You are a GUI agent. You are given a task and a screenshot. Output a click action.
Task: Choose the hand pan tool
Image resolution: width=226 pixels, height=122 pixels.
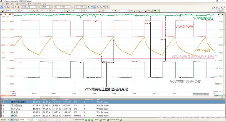[91, 7]
